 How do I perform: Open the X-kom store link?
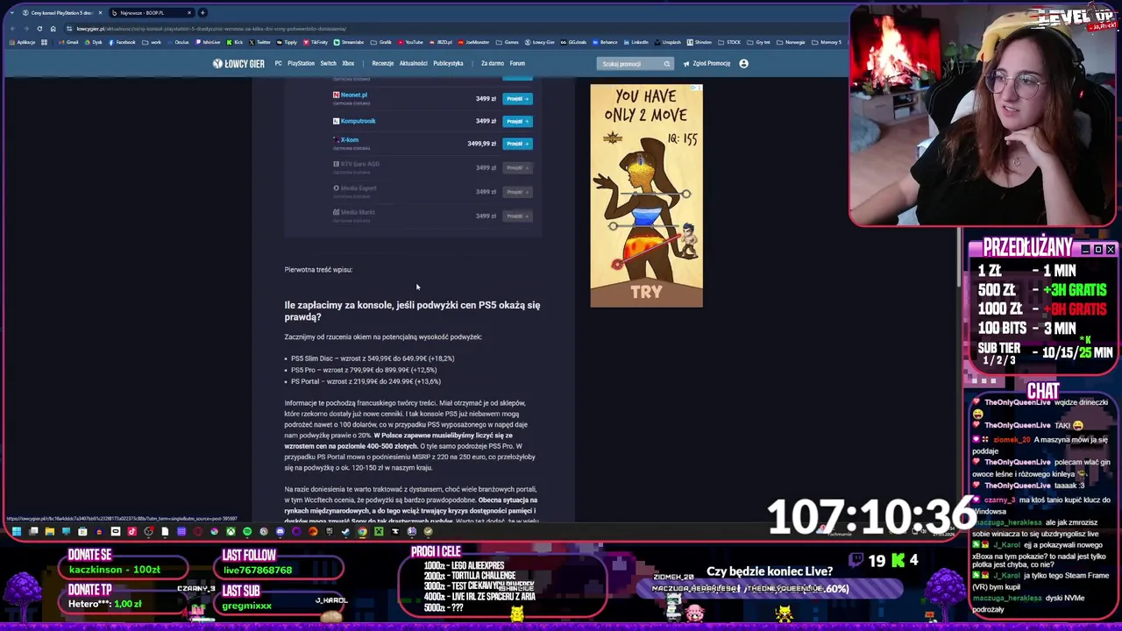350,139
